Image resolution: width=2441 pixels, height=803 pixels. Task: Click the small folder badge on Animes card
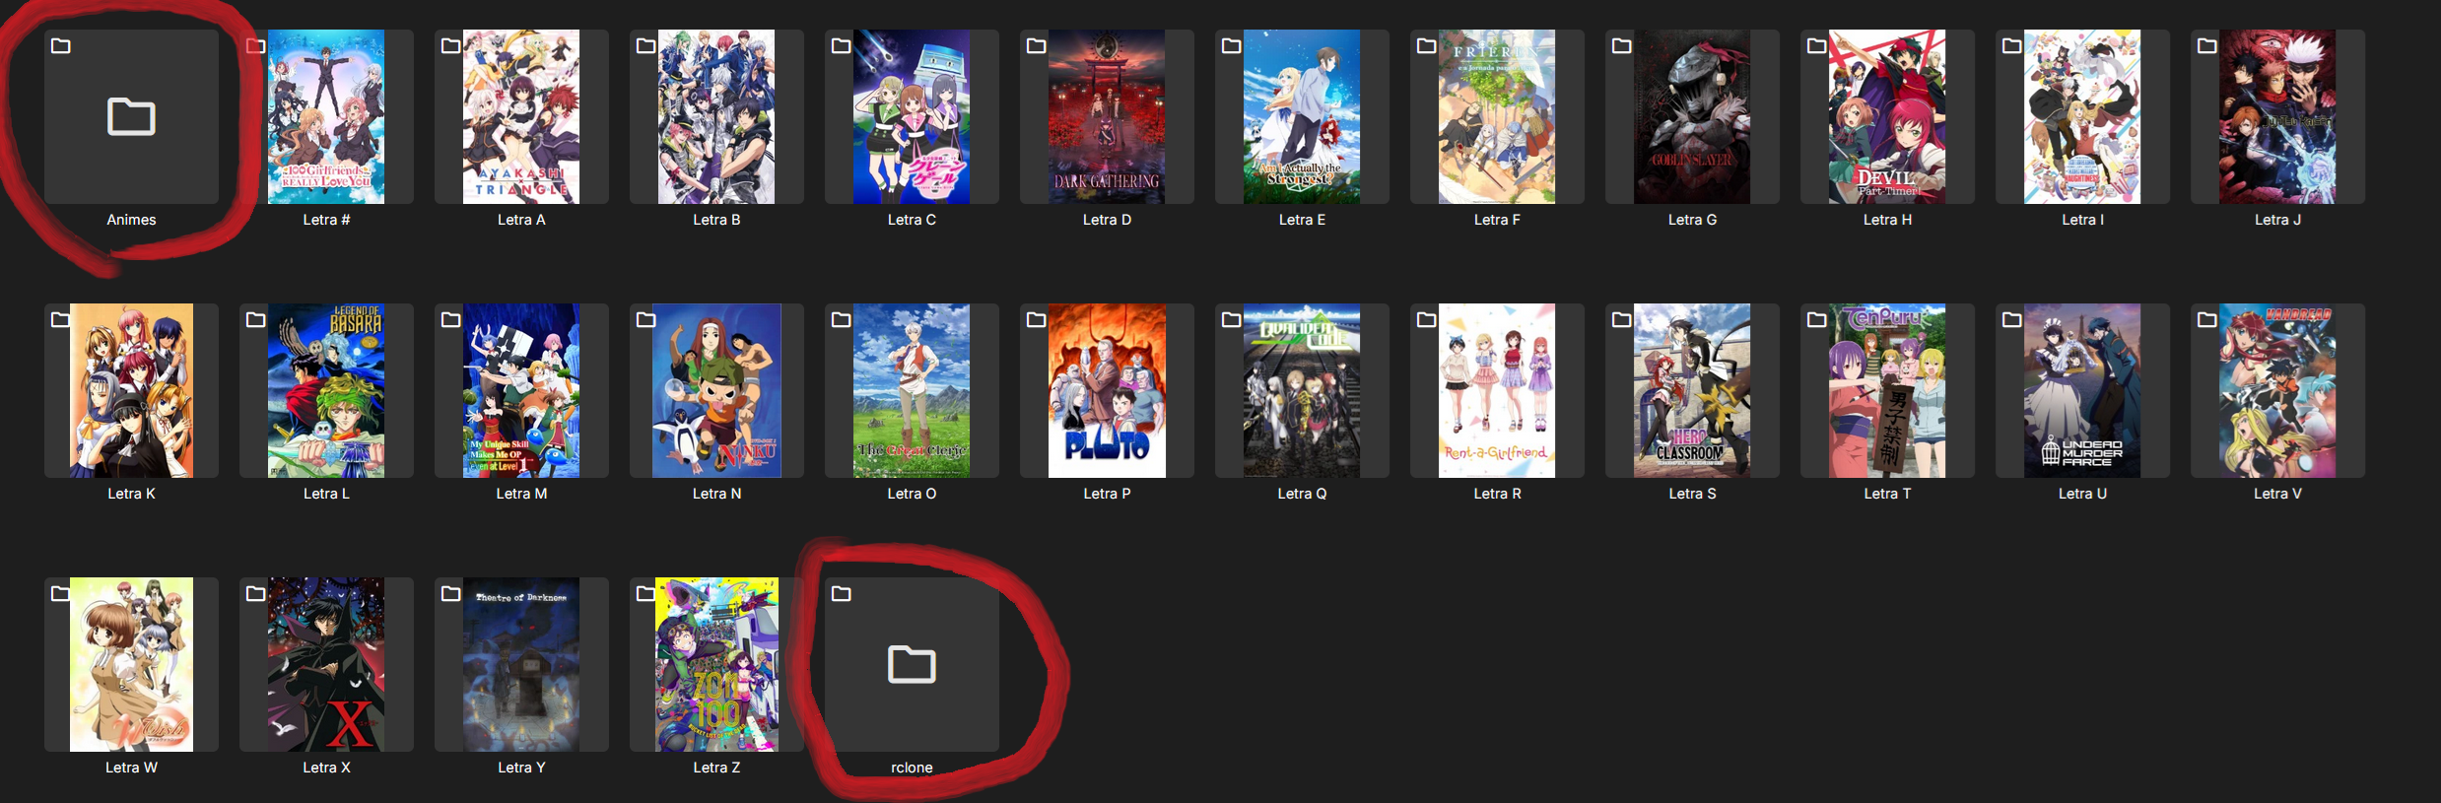60,45
